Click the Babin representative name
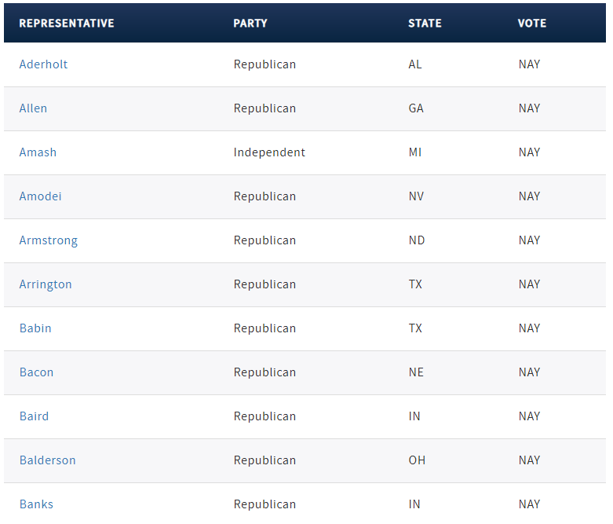 pyautogui.click(x=35, y=328)
